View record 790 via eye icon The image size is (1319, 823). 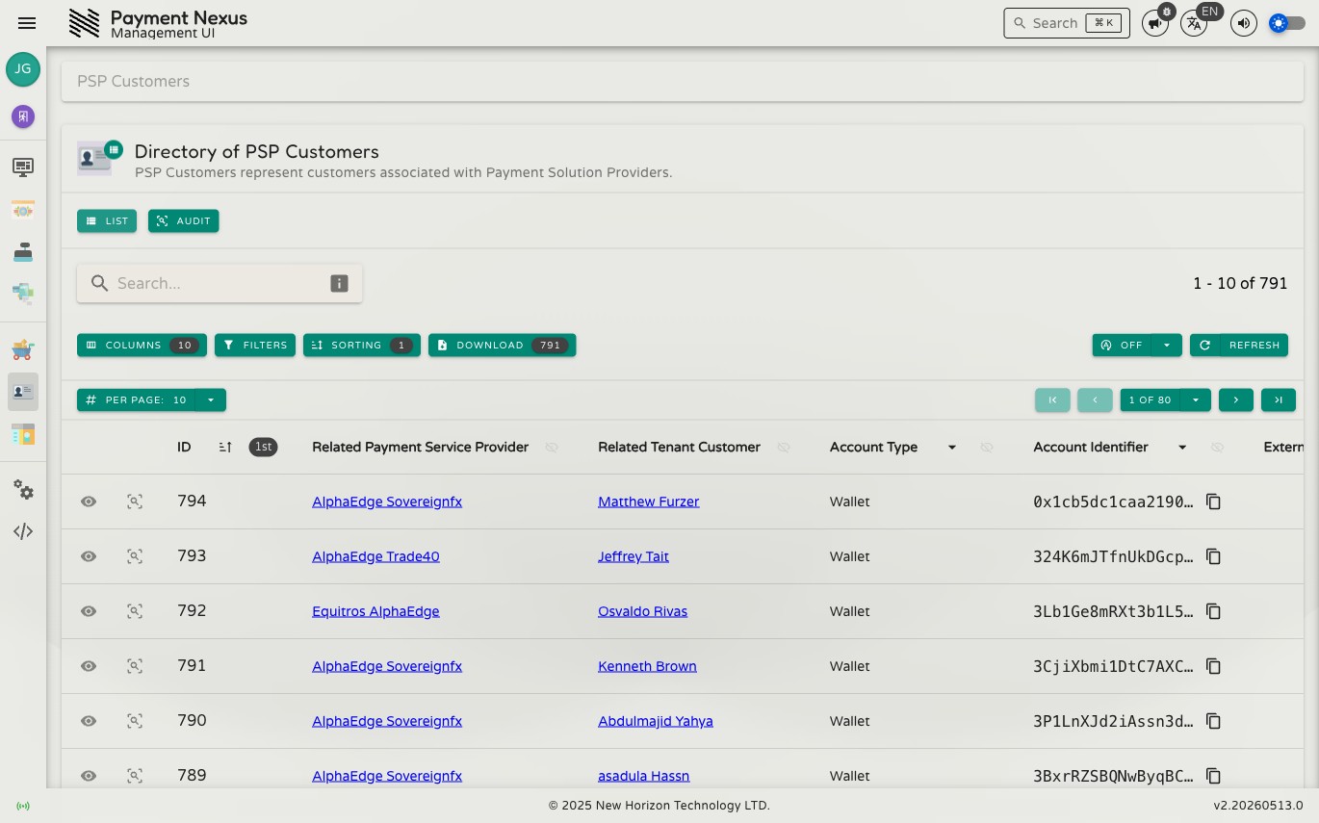89,721
